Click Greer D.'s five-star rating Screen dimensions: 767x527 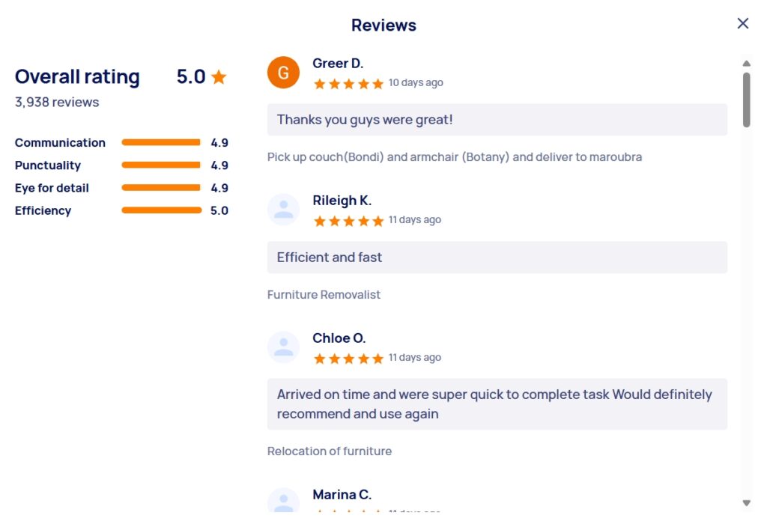coord(349,84)
